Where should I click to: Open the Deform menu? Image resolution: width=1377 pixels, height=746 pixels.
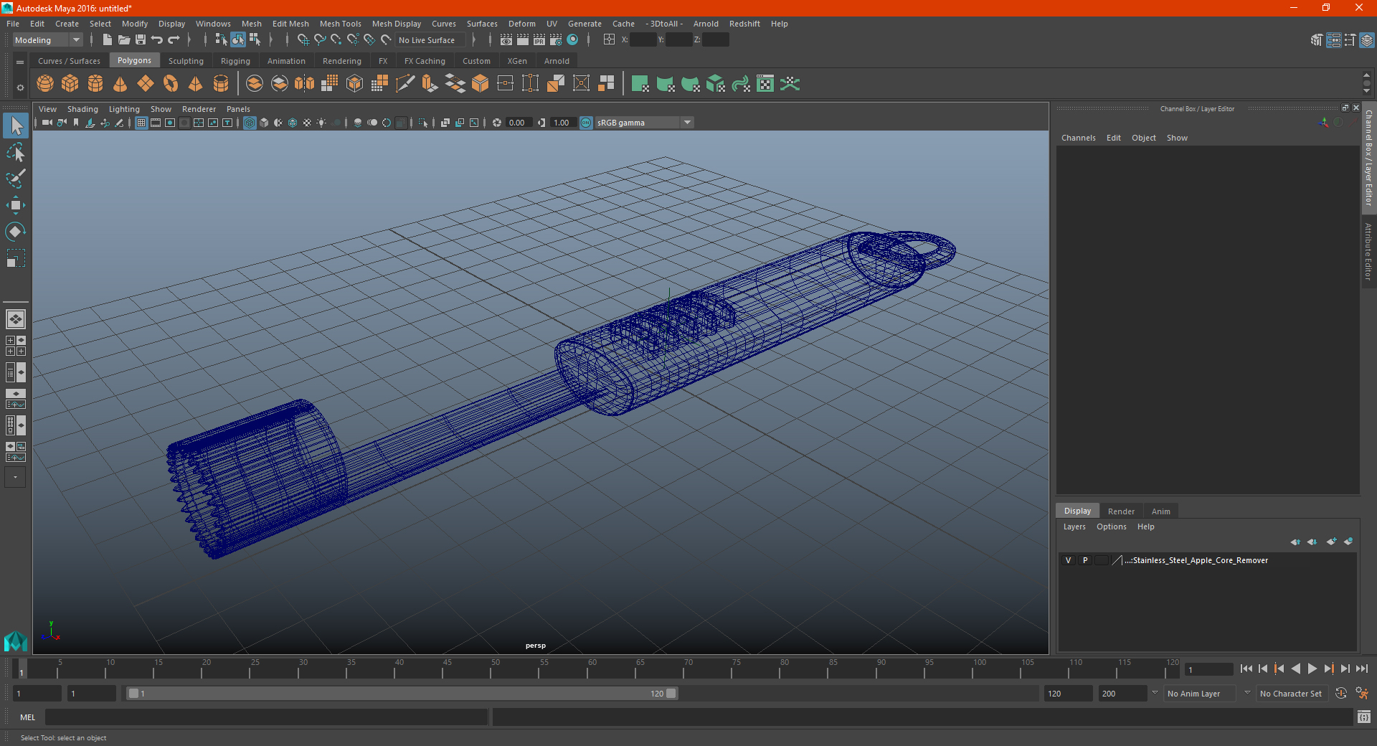tap(522, 24)
